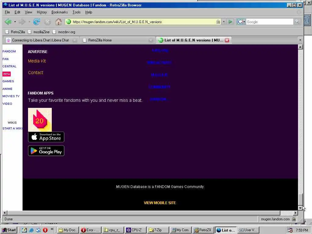The height and width of the screenshot is (234, 312).
Task: Switch to the CPU-Z taskbar window
Action: [x=136, y=230]
